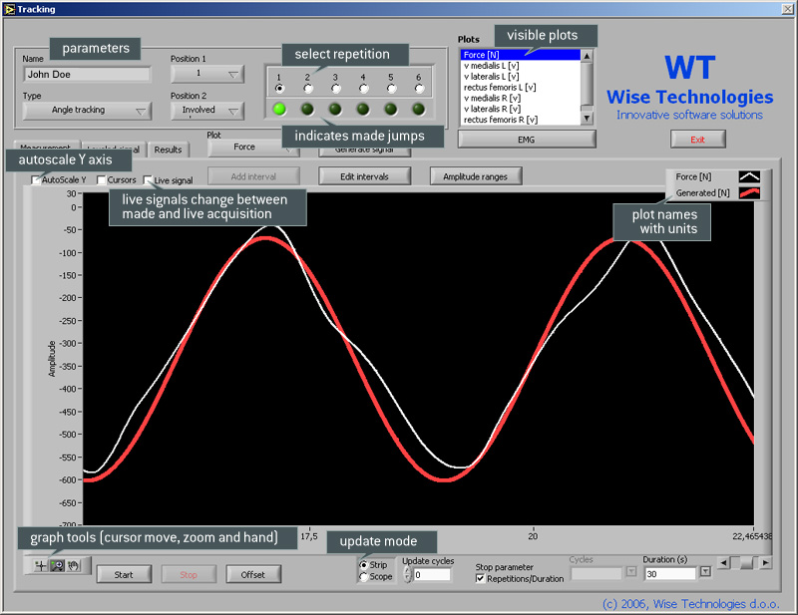The image size is (798, 615).
Task: Click jump indicator LED for repetition 5
Action: (x=391, y=109)
